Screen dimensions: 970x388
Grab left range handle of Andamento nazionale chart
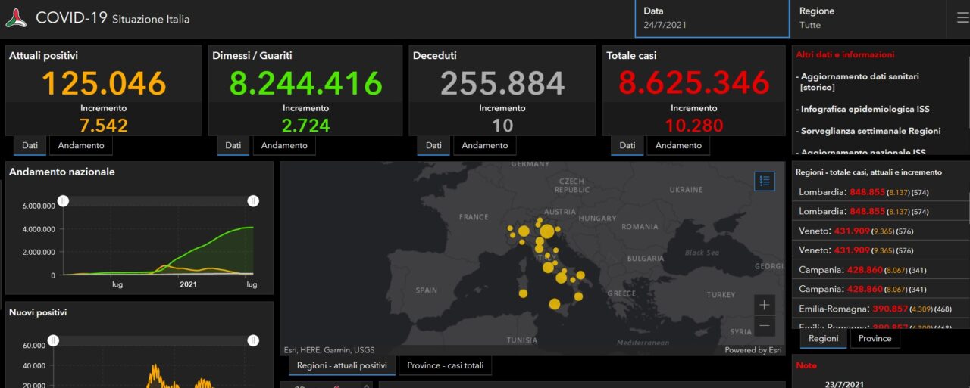click(64, 200)
